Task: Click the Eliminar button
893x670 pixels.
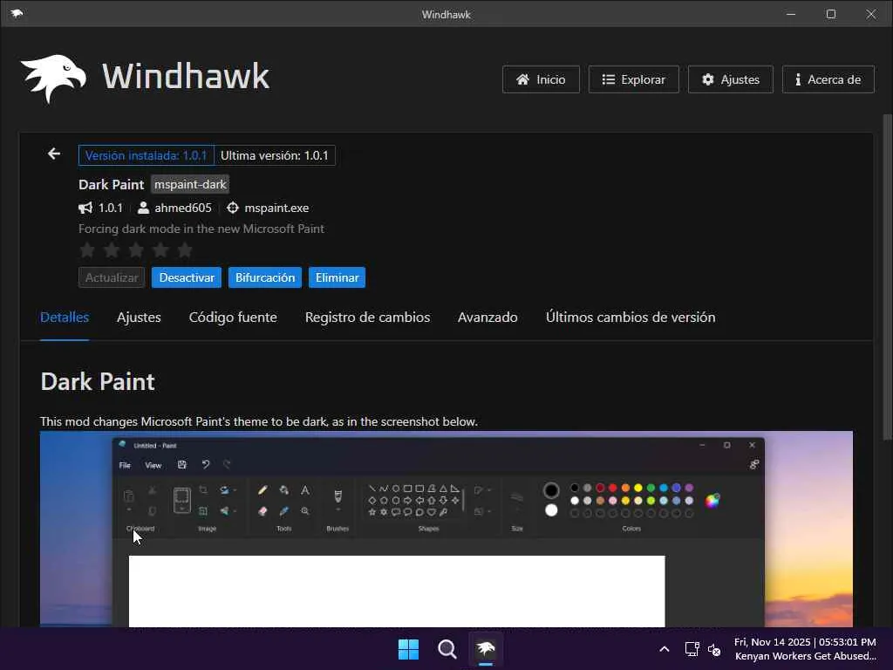Action: click(x=337, y=277)
